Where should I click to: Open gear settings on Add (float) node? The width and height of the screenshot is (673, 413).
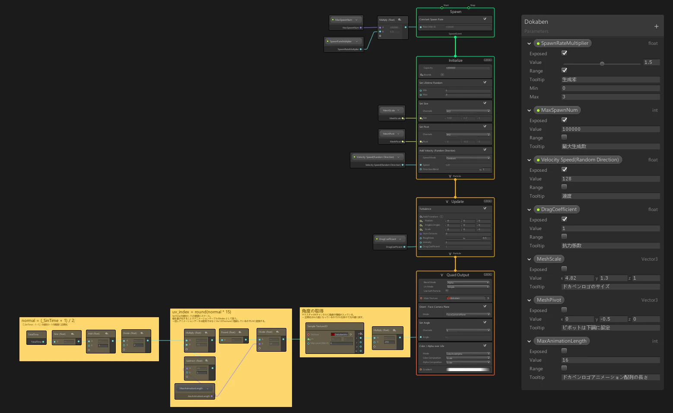pos(107,333)
